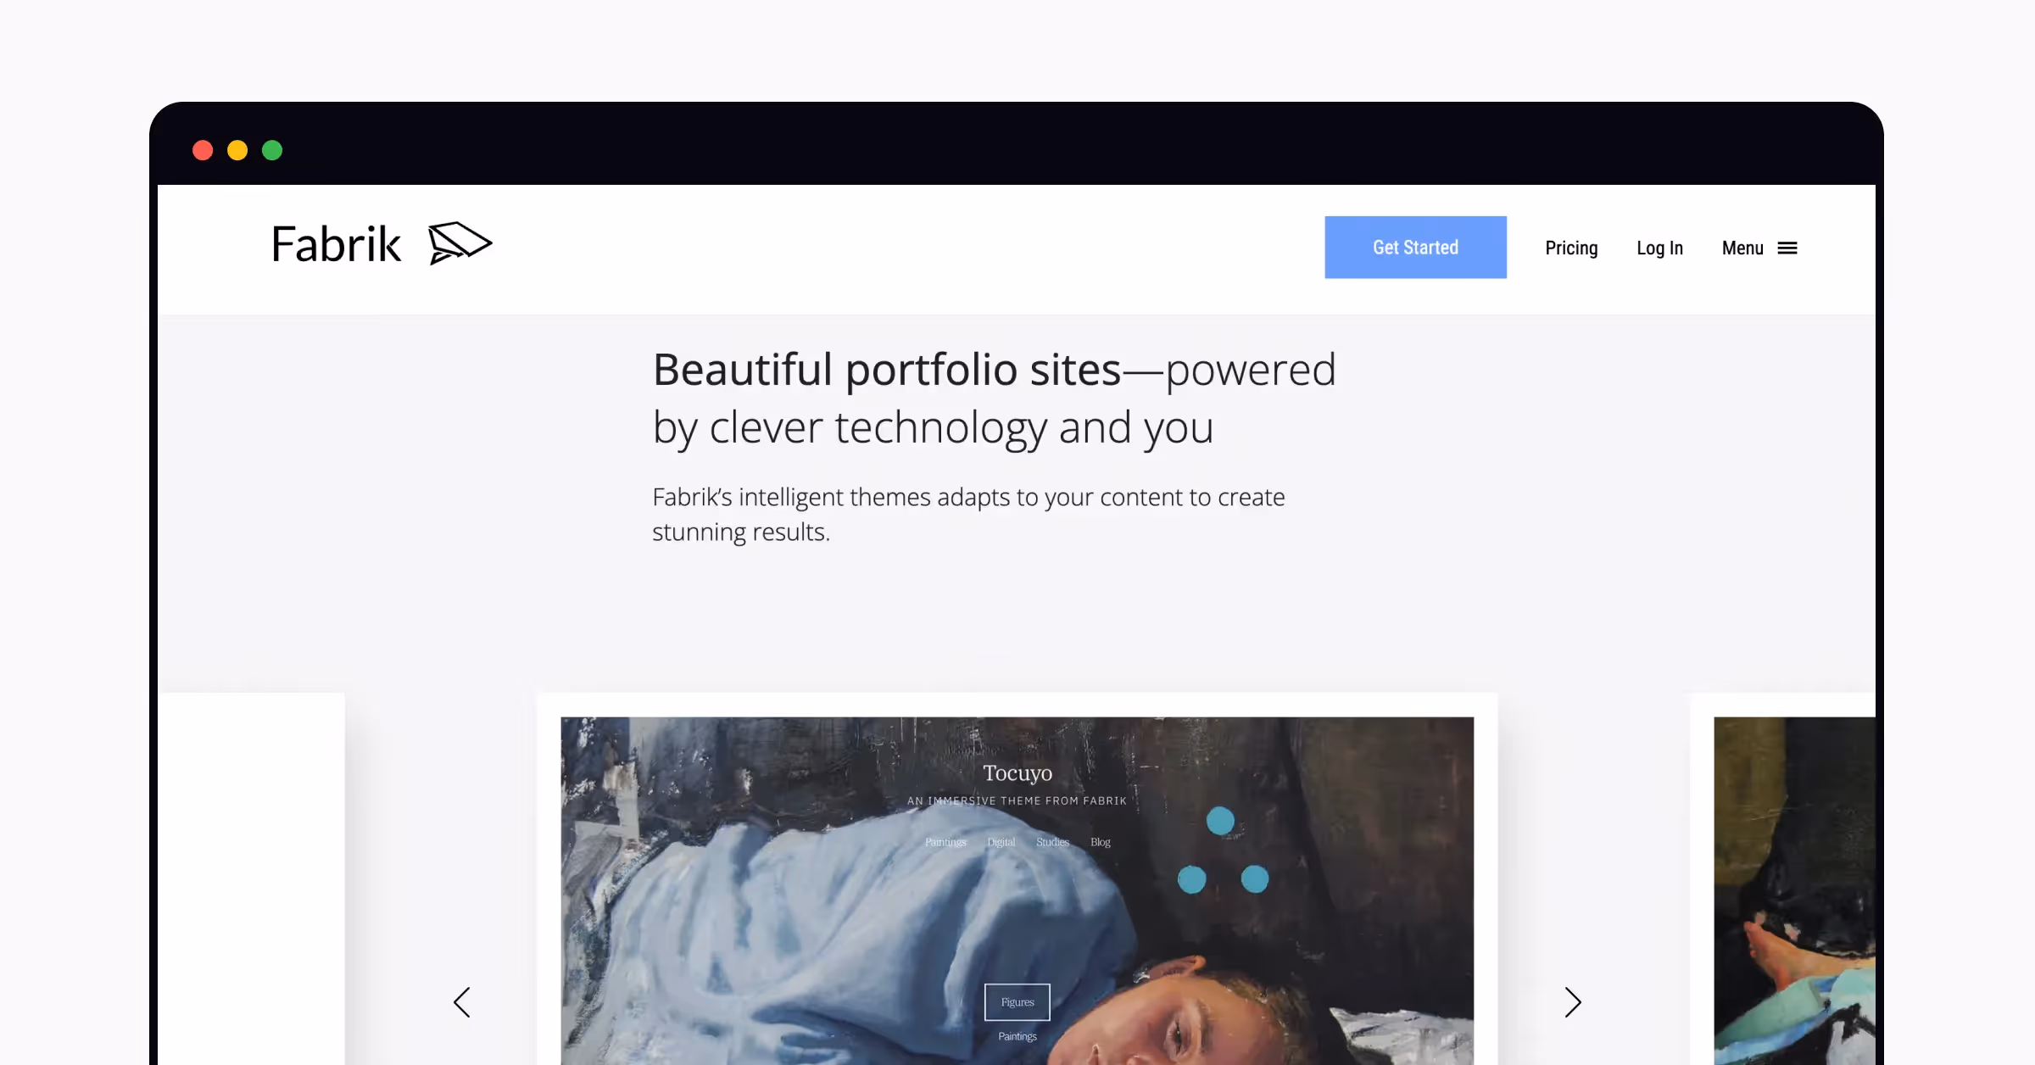This screenshot has height=1065, width=2035.
Task: Click the Log In link
Action: pos(1659,248)
